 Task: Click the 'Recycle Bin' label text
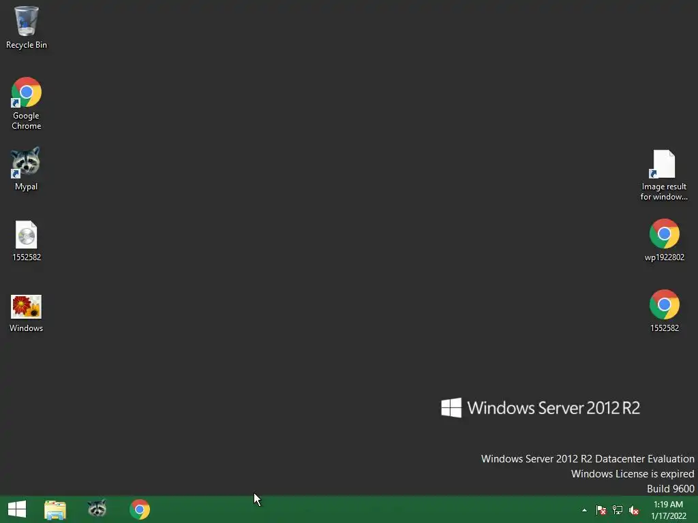[x=27, y=45]
